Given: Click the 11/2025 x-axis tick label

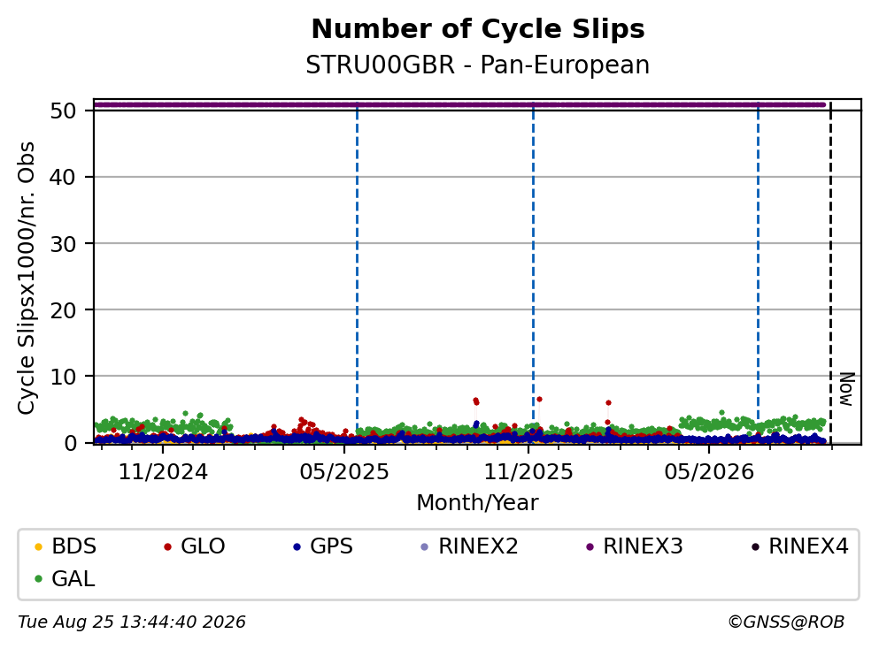Looking at the screenshot, I should 528,472.
